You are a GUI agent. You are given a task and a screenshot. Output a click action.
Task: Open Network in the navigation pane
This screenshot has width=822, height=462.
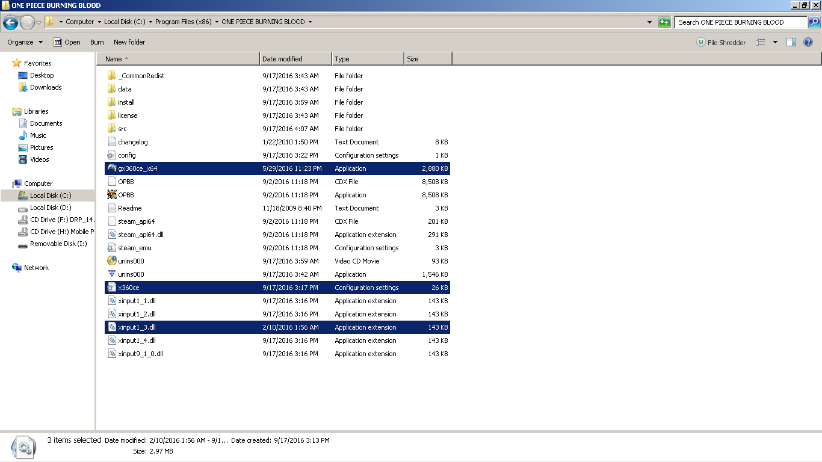(36, 268)
